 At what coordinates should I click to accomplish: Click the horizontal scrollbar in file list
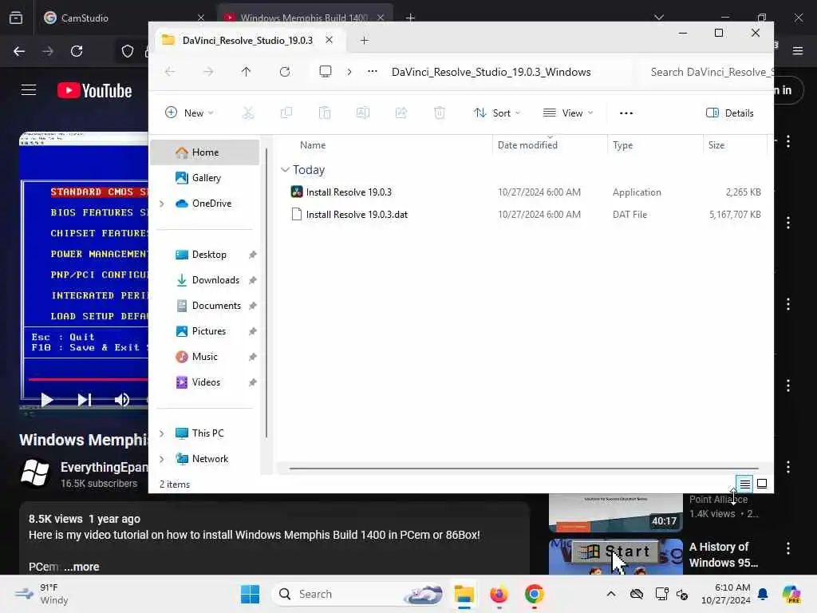click(x=523, y=468)
